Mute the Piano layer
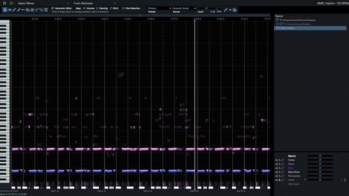This screenshot has width=349, height=196. click(x=276, y=164)
